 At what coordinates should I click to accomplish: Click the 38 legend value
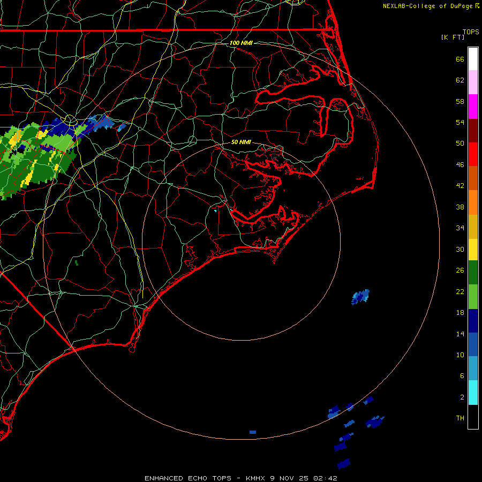460,207
